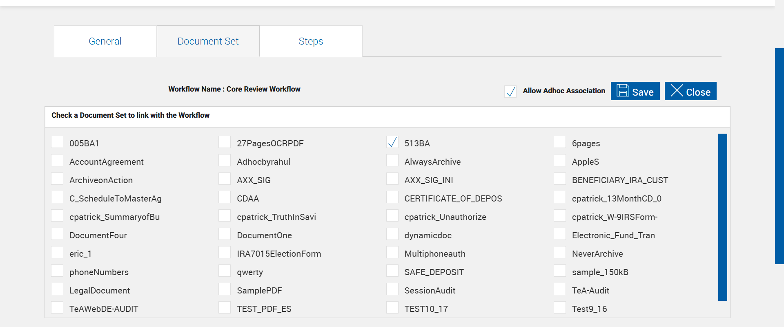Switch to the General tab
784x327 pixels.
pyautogui.click(x=105, y=41)
